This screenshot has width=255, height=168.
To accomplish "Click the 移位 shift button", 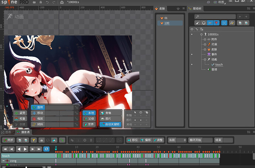I will [133, 140].
